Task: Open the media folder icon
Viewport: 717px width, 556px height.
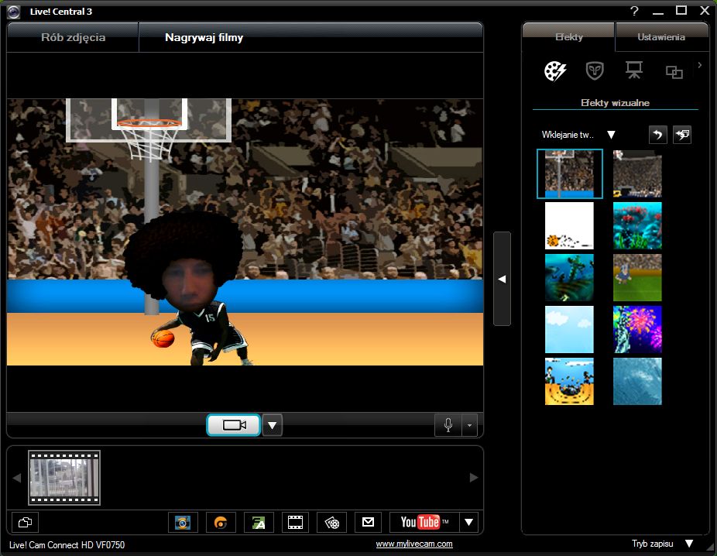Action: pos(25,522)
